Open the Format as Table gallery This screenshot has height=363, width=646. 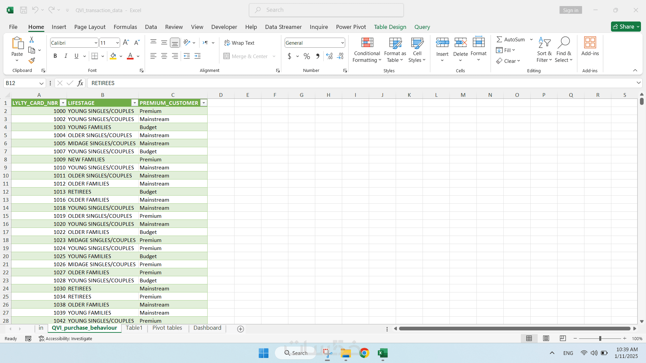(395, 50)
